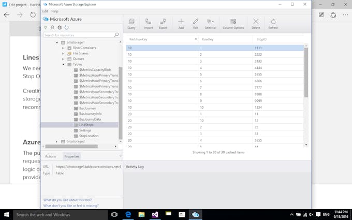Switch to the Actions tab

pyautogui.click(x=50, y=156)
